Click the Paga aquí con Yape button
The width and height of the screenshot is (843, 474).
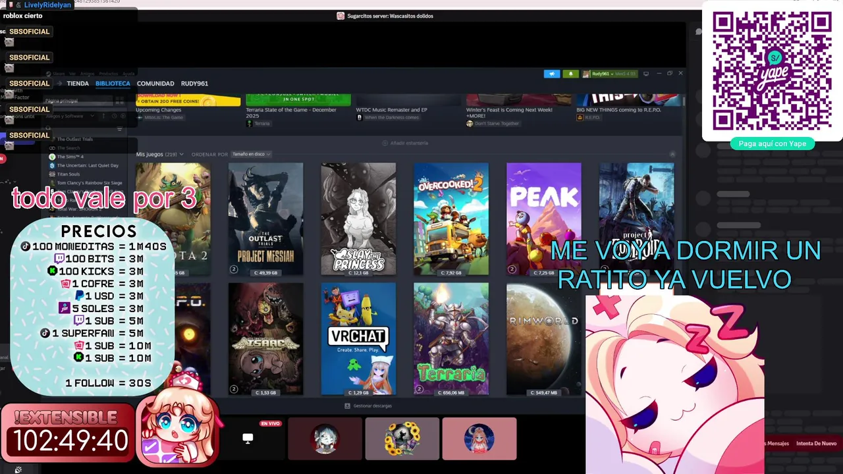point(773,144)
